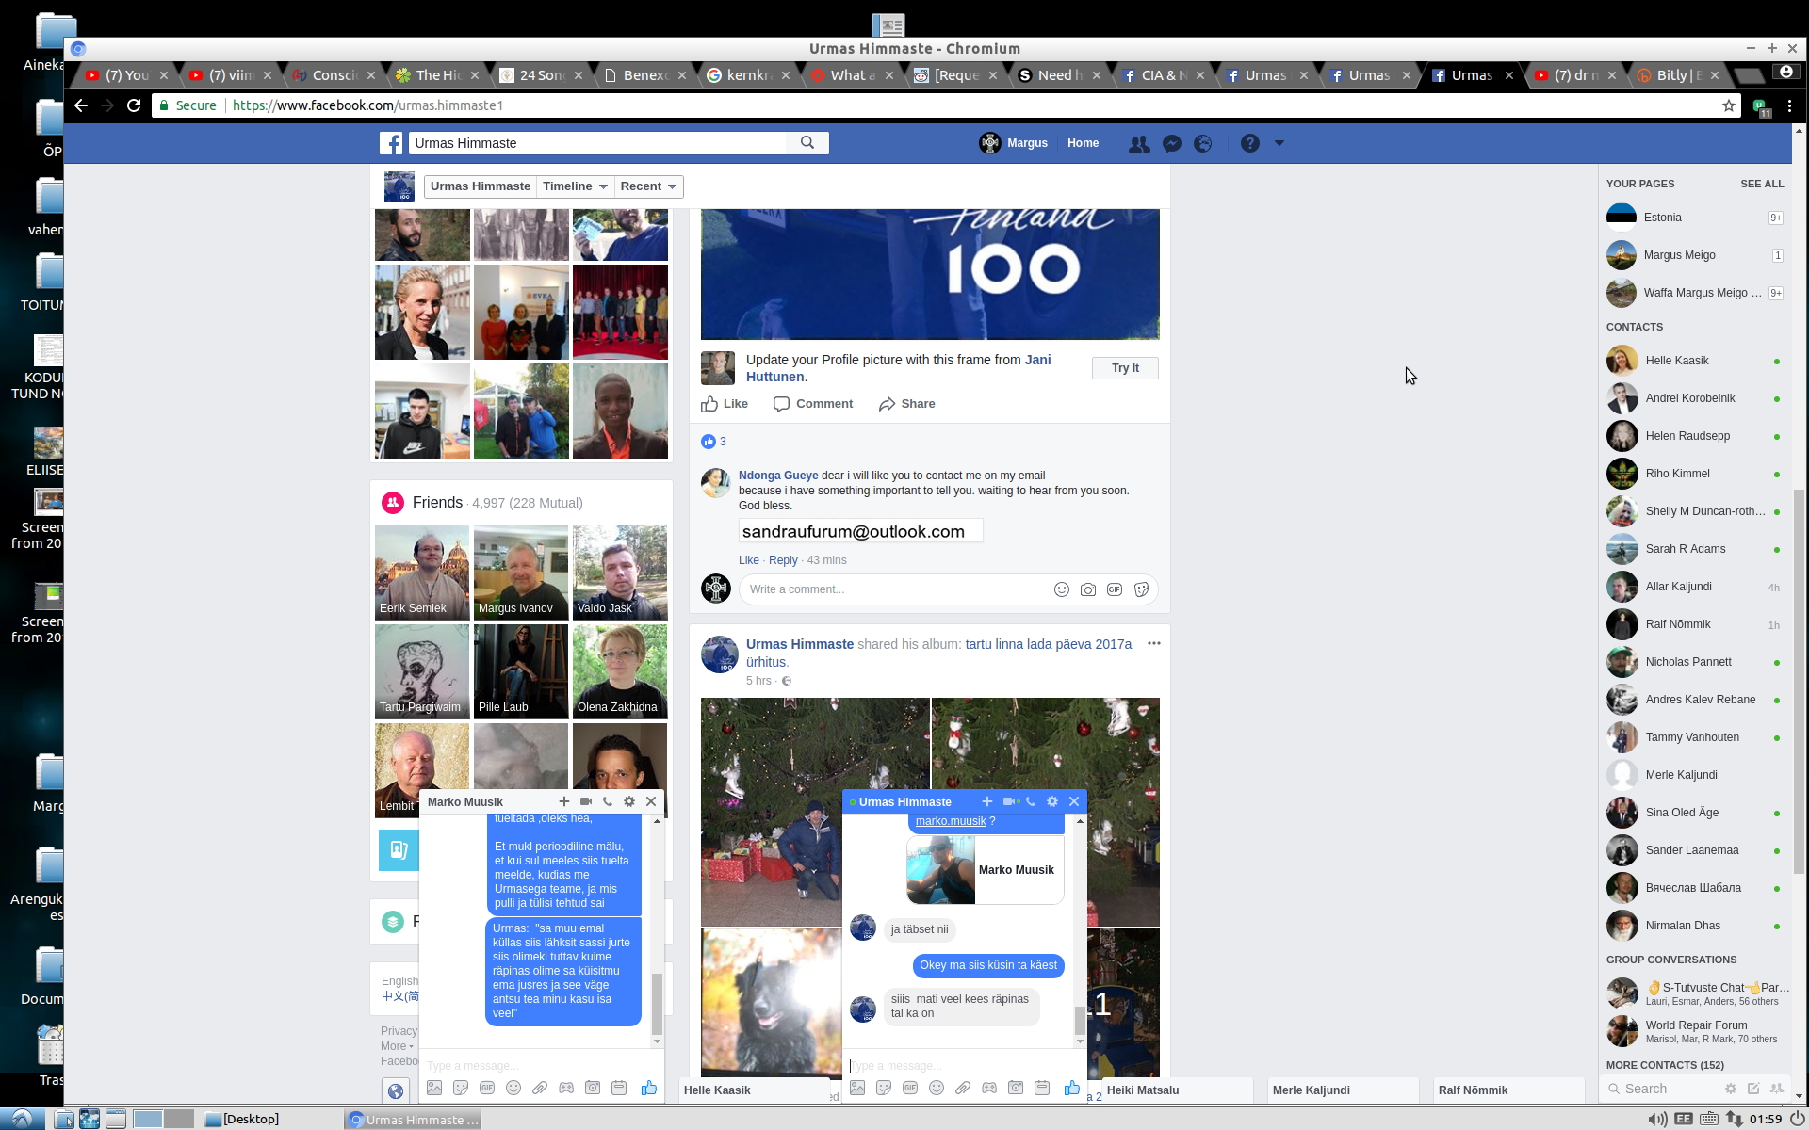Viewport: 1809px width, 1130px height.
Task: Open the Timeline dropdown
Action: [x=575, y=186]
